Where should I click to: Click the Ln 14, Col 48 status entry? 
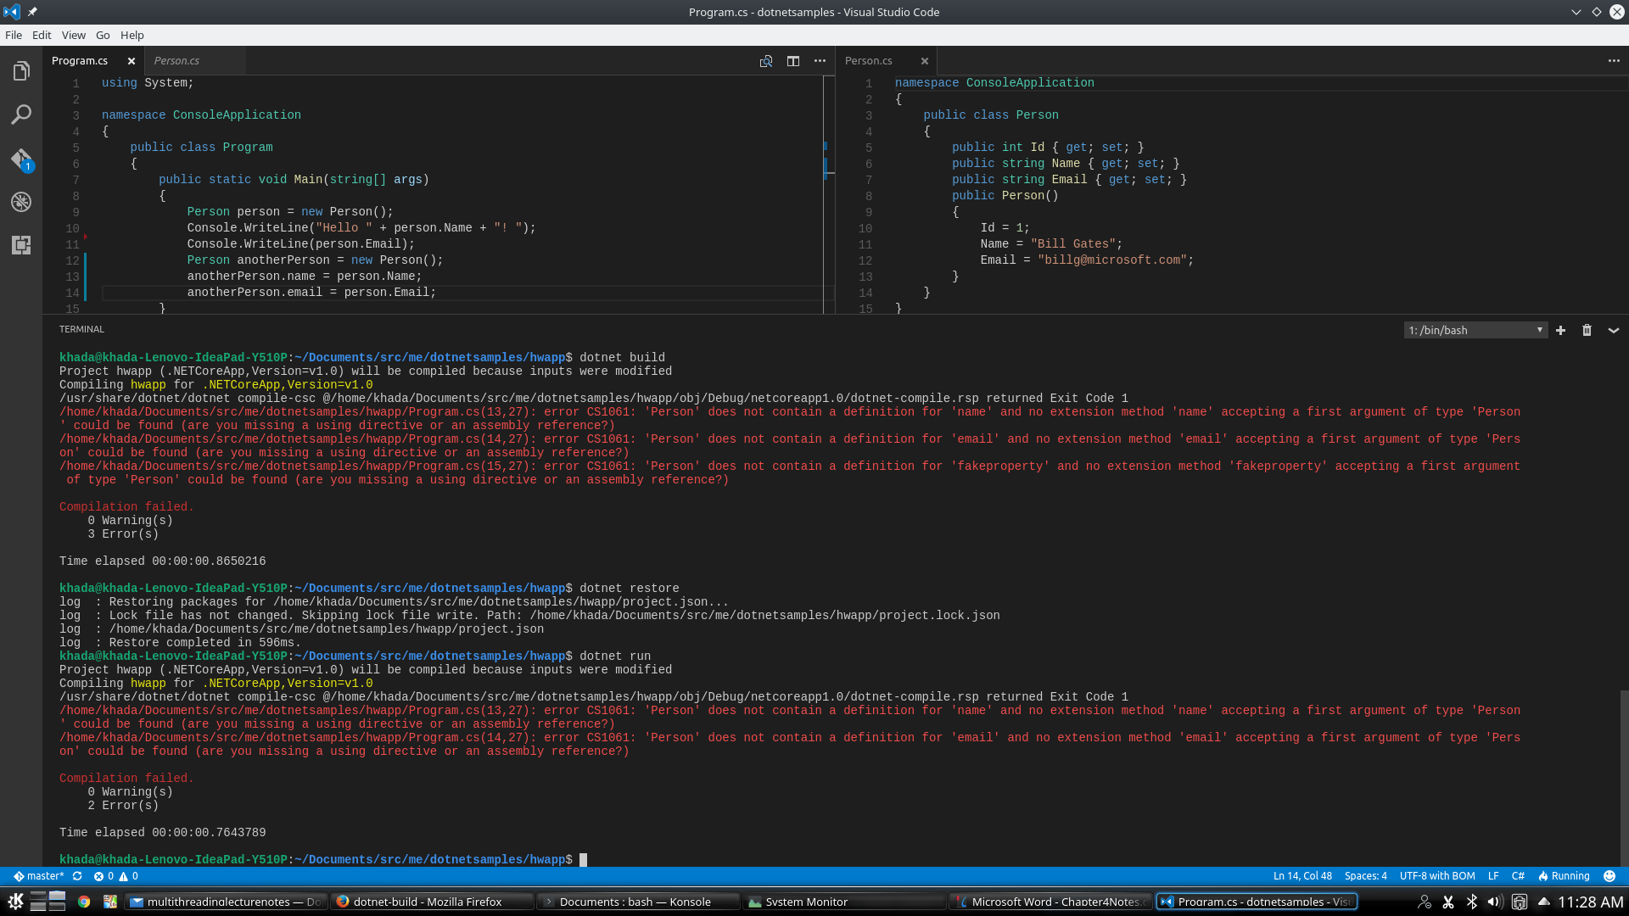pos(1302,876)
